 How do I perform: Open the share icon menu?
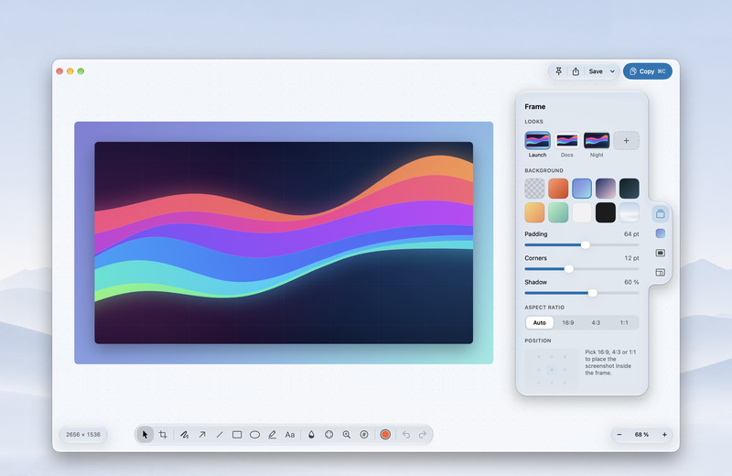point(576,71)
